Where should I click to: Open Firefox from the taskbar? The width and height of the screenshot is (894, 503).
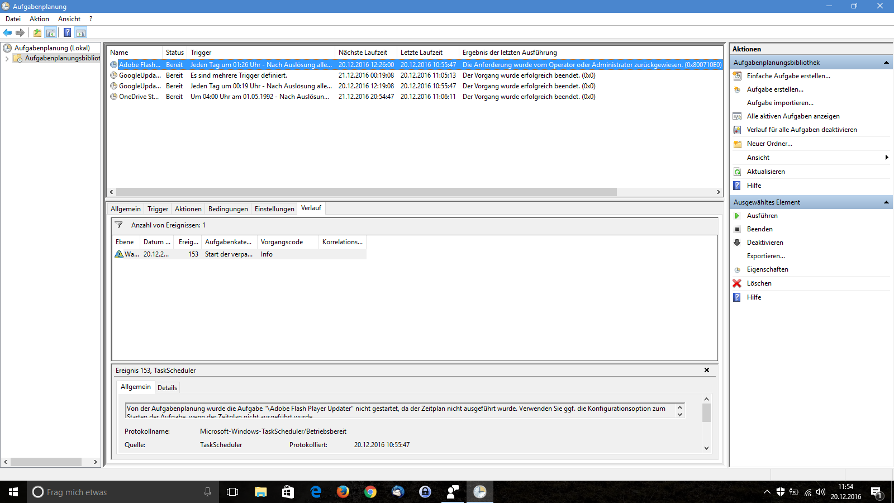(x=343, y=492)
